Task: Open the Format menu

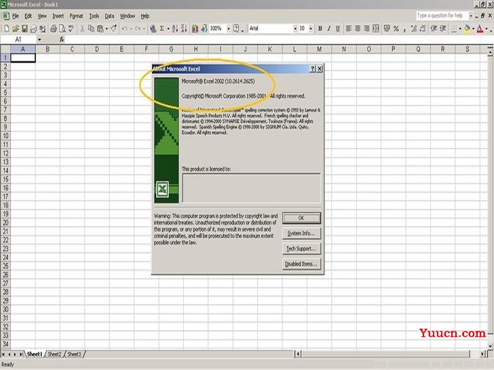Action: point(76,16)
